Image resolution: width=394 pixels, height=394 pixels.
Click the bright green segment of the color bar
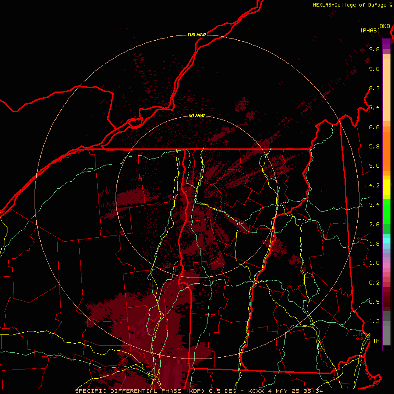click(x=387, y=211)
